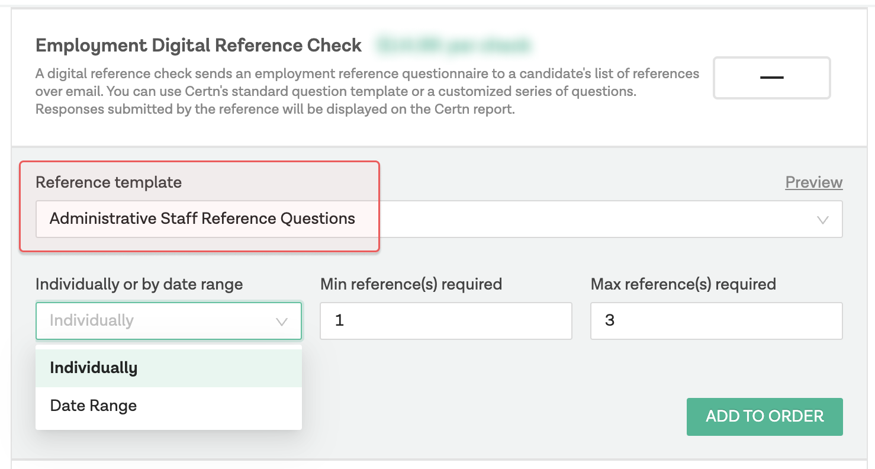Click the Administrative Staff Reference Questions text

201,219
